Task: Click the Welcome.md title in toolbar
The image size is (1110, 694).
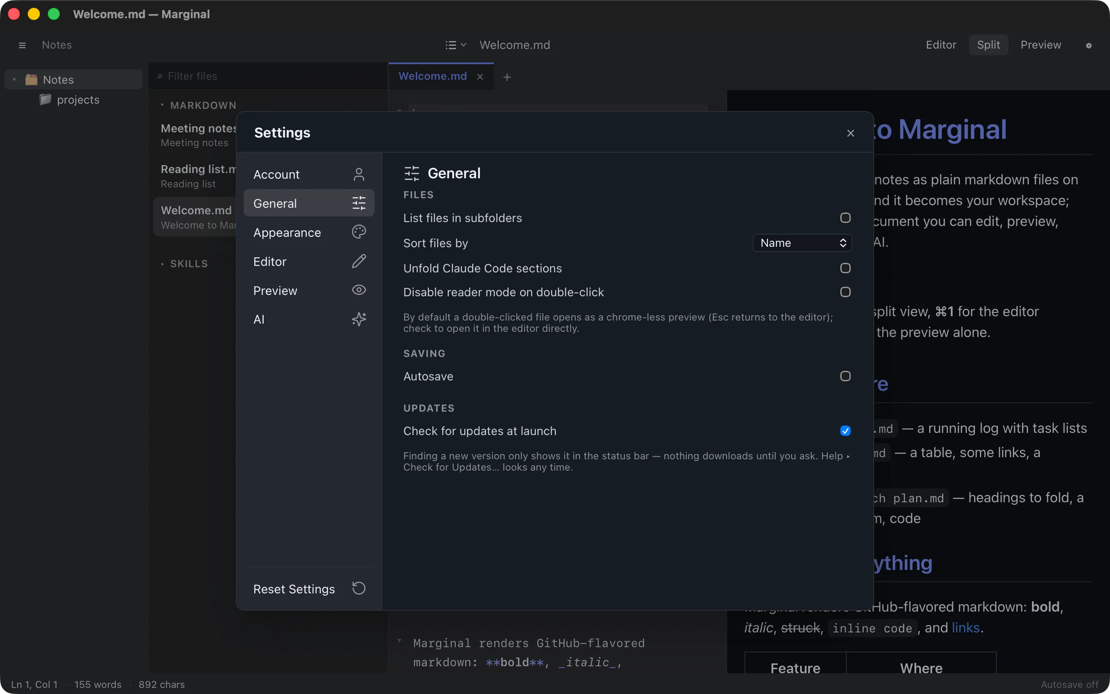Action: (515, 45)
